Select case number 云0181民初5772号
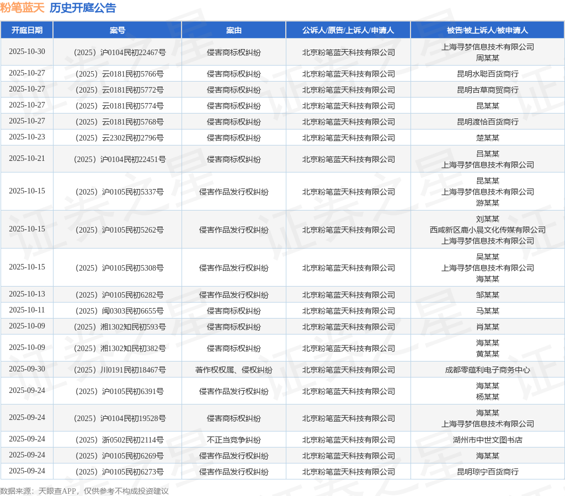This screenshot has width=565, height=496. coord(120,90)
